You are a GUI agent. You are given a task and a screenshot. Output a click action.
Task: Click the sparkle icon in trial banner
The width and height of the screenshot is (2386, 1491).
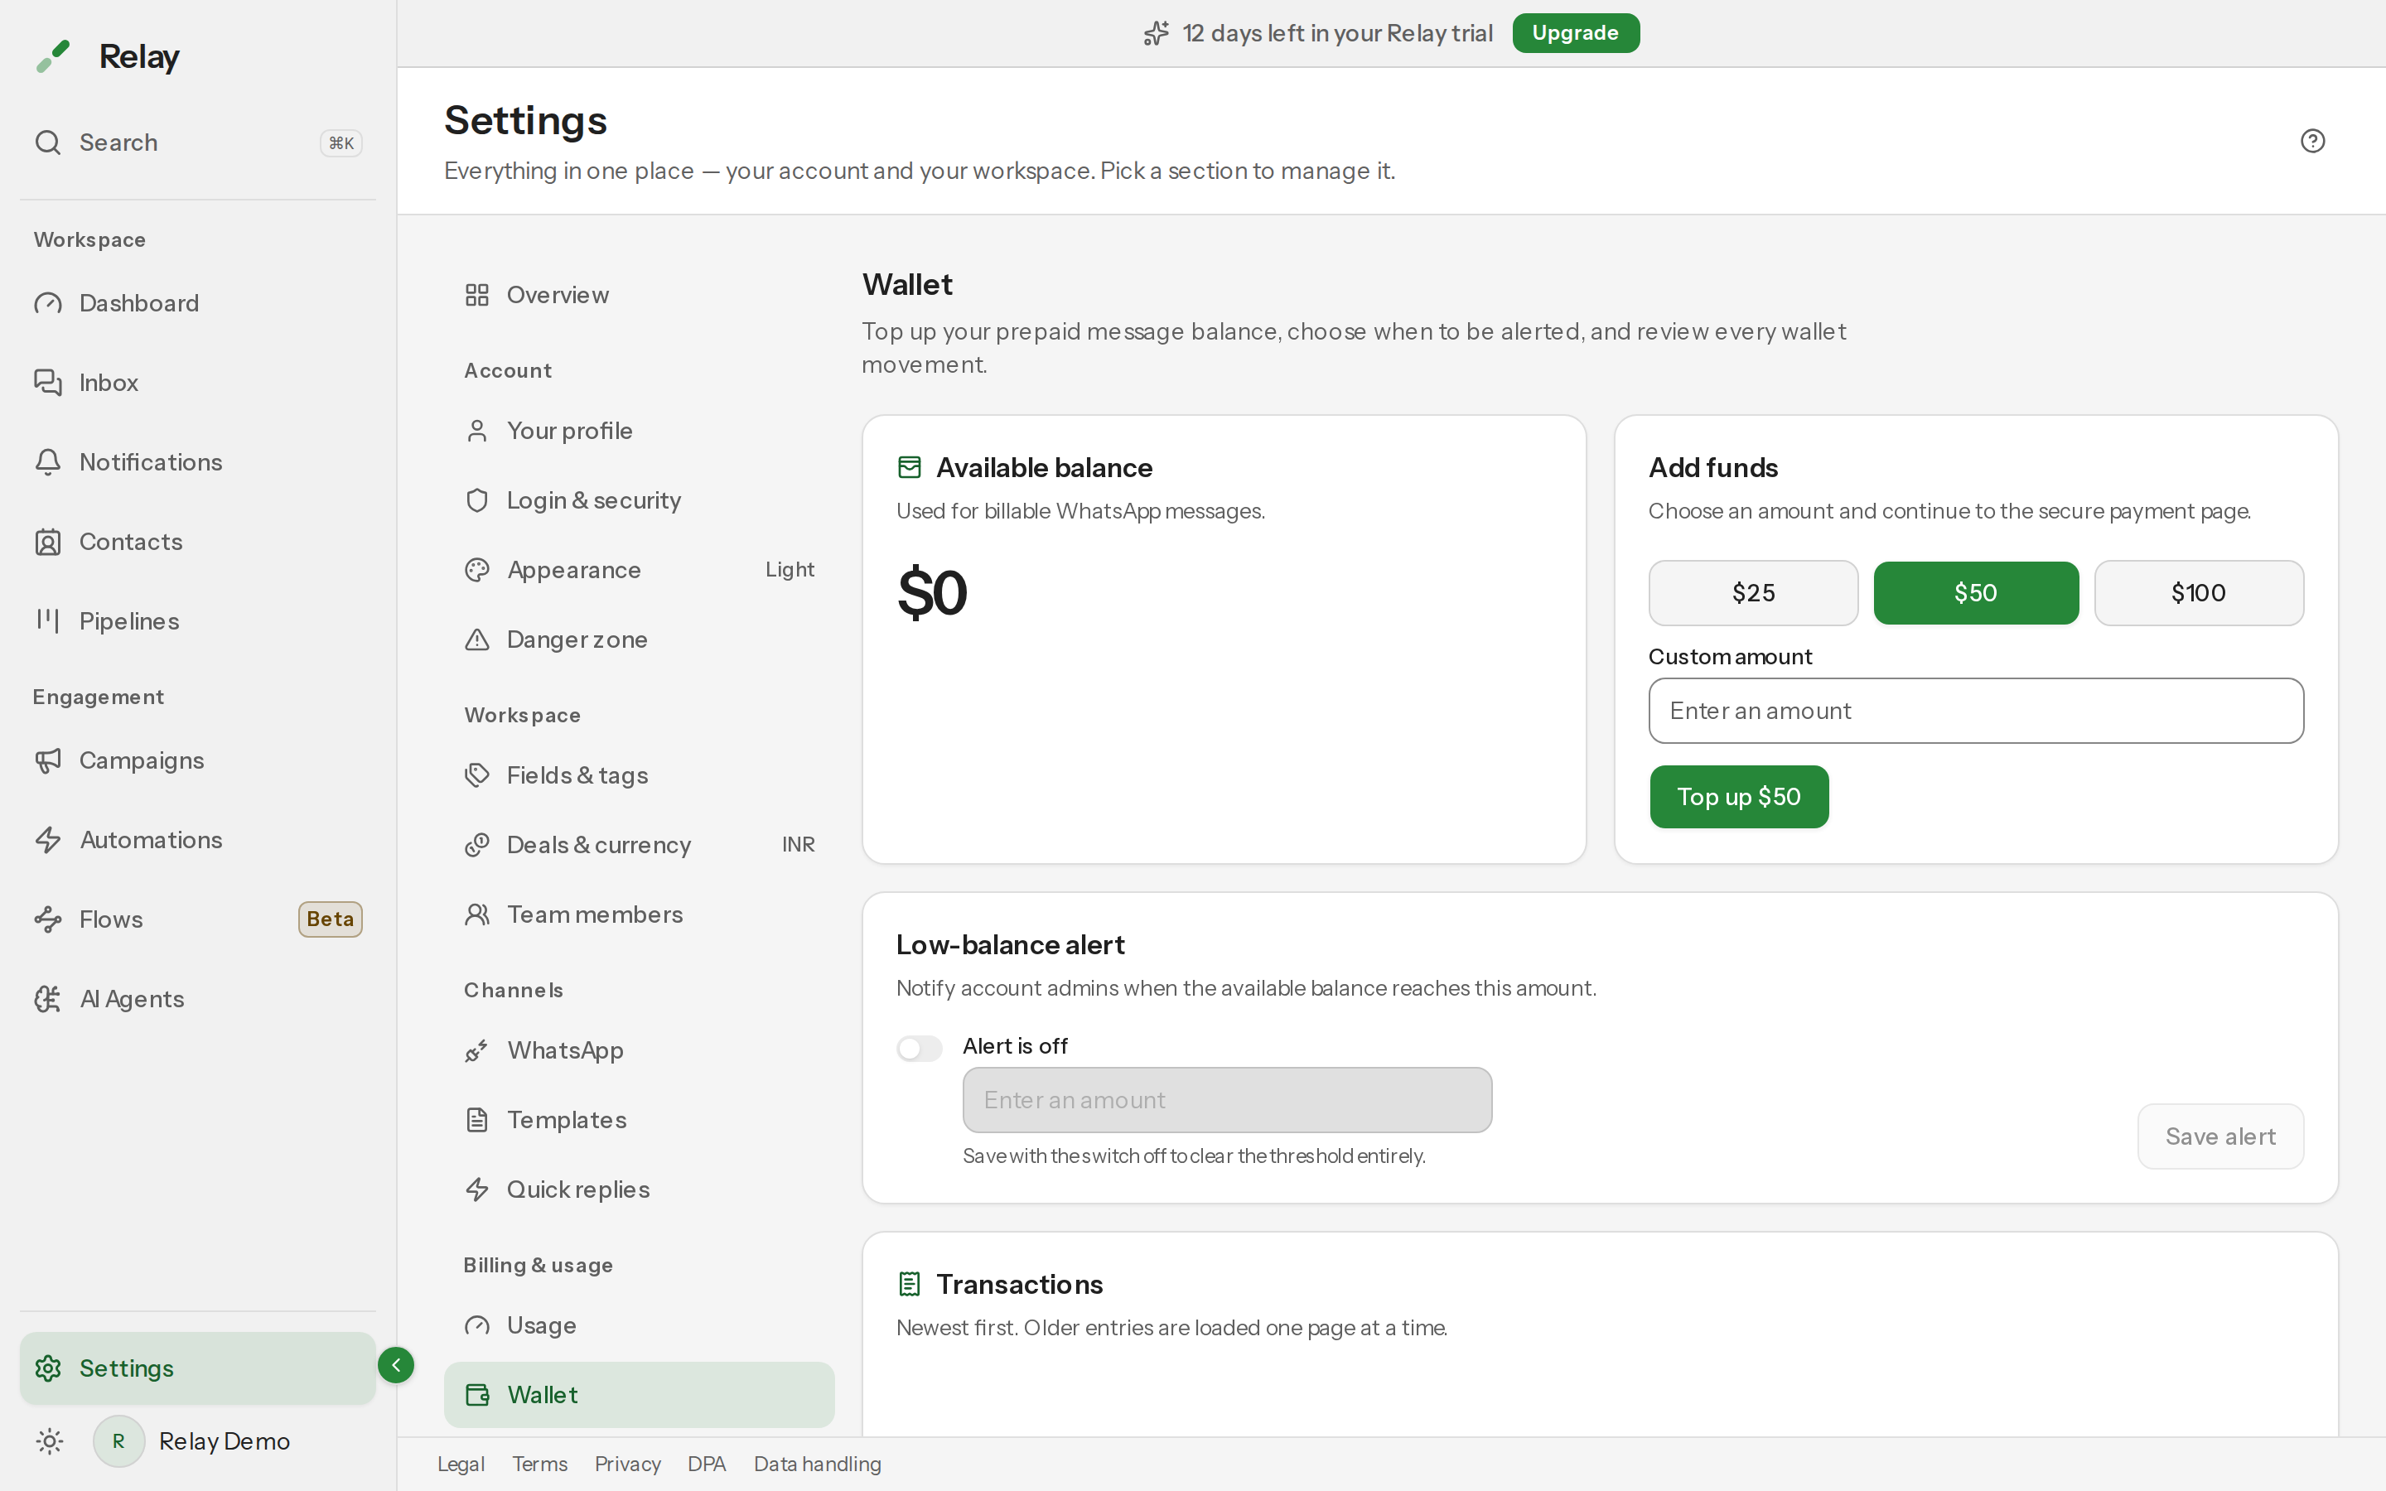1157,33
